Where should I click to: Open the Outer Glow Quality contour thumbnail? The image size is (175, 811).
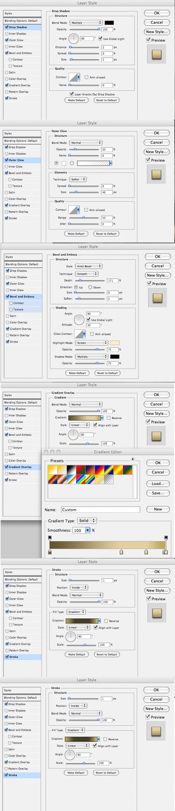(x=74, y=210)
